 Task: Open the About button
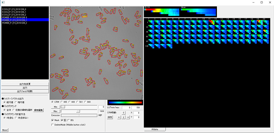pyautogui.click(x=5, y=130)
